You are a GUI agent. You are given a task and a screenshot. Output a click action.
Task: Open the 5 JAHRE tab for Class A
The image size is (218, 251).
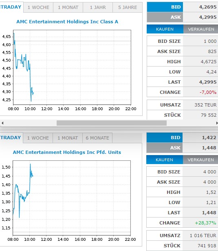pos(128,7)
